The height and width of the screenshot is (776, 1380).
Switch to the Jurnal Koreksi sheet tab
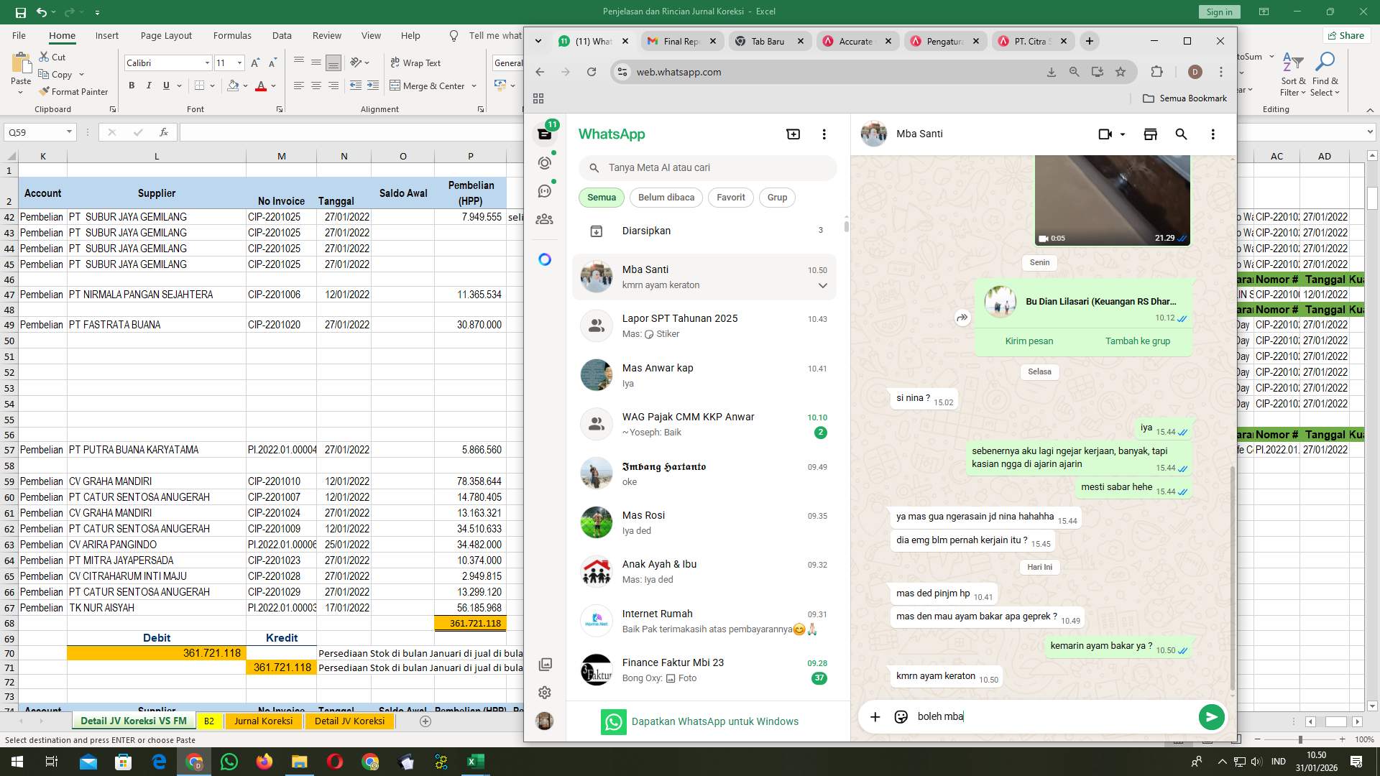click(x=263, y=720)
